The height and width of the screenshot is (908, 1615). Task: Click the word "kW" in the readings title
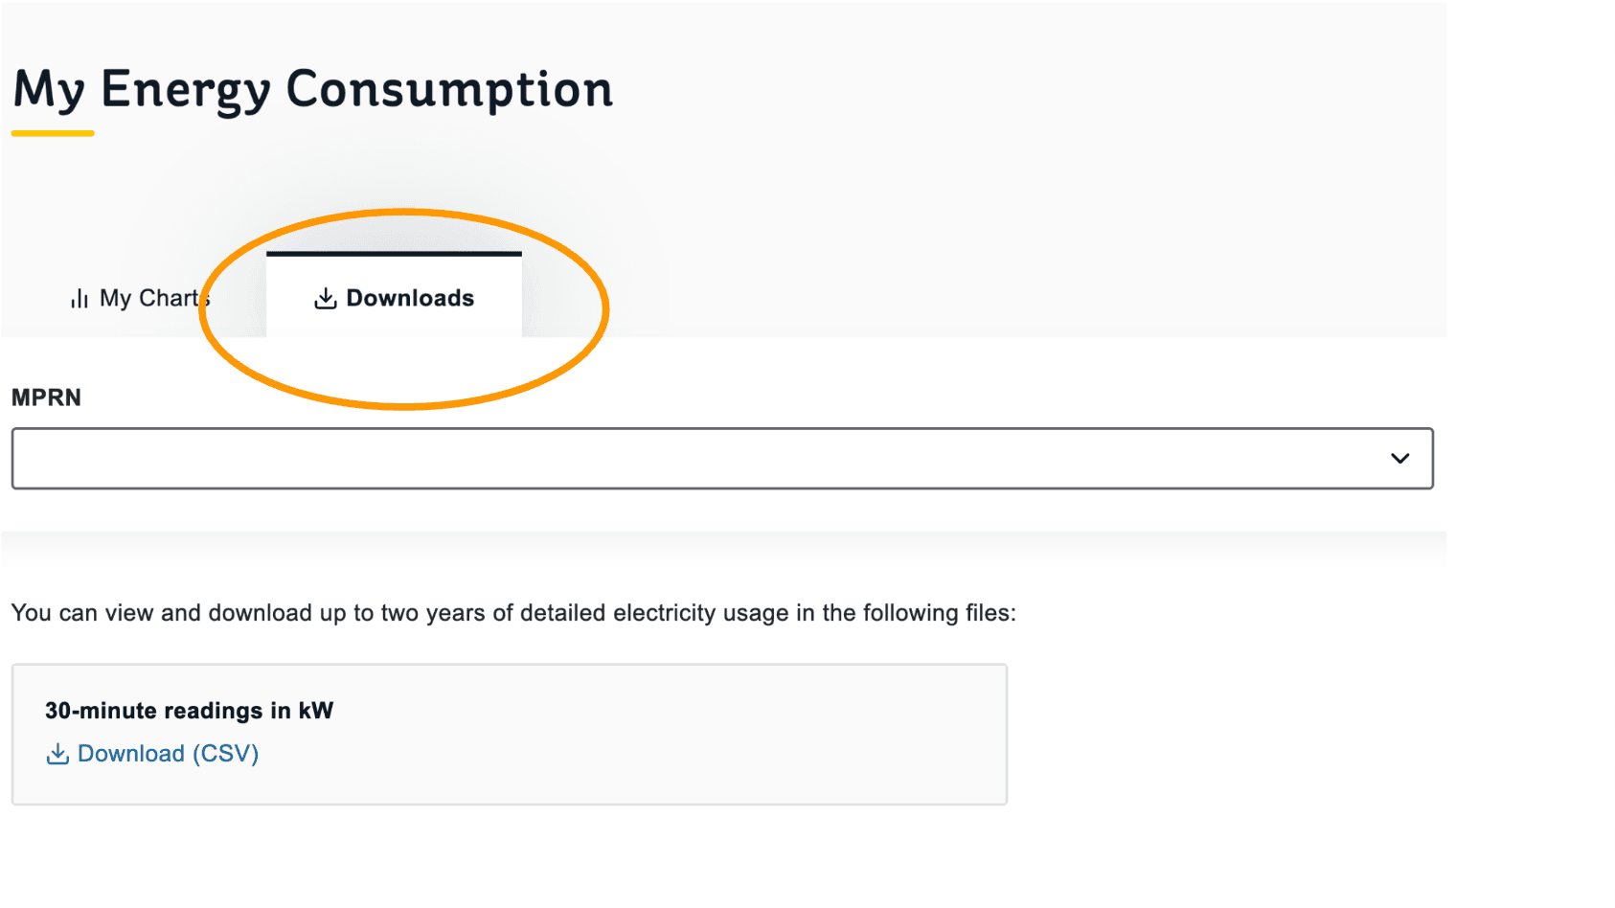click(x=316, y=711)
